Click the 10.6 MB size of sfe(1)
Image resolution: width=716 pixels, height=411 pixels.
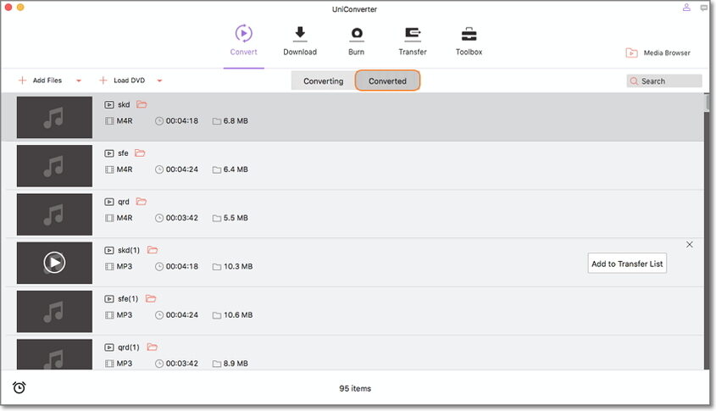tap(238, 315)
